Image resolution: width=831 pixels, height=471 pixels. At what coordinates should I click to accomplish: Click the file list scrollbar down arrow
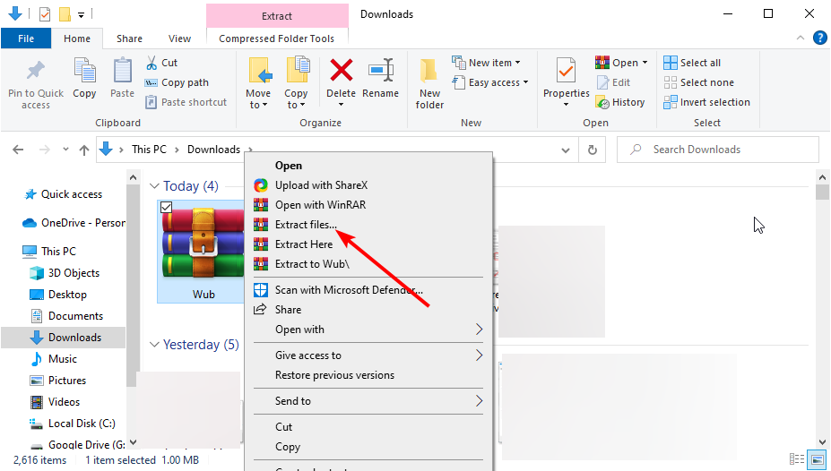[x=822, y=441]
